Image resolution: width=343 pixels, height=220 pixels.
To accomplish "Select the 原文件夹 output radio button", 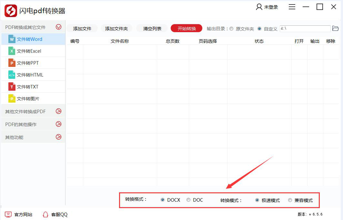I will [231, 29].
